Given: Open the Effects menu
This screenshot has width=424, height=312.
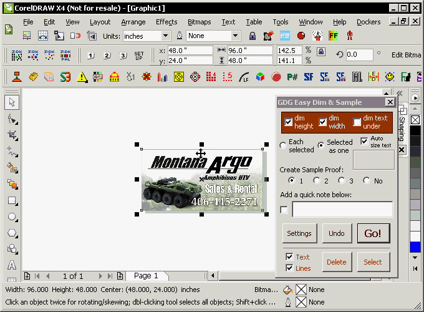Looking at the screenshot, I should (x=166, y=22).
